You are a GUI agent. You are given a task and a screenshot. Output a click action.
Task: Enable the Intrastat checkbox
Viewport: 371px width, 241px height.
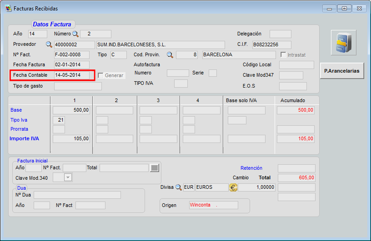coord(283,55)
